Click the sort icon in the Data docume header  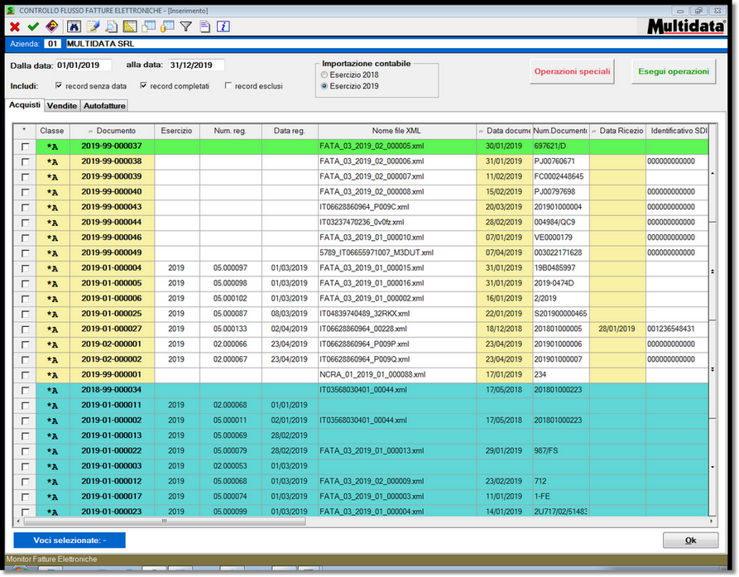[x=481, y=132]
